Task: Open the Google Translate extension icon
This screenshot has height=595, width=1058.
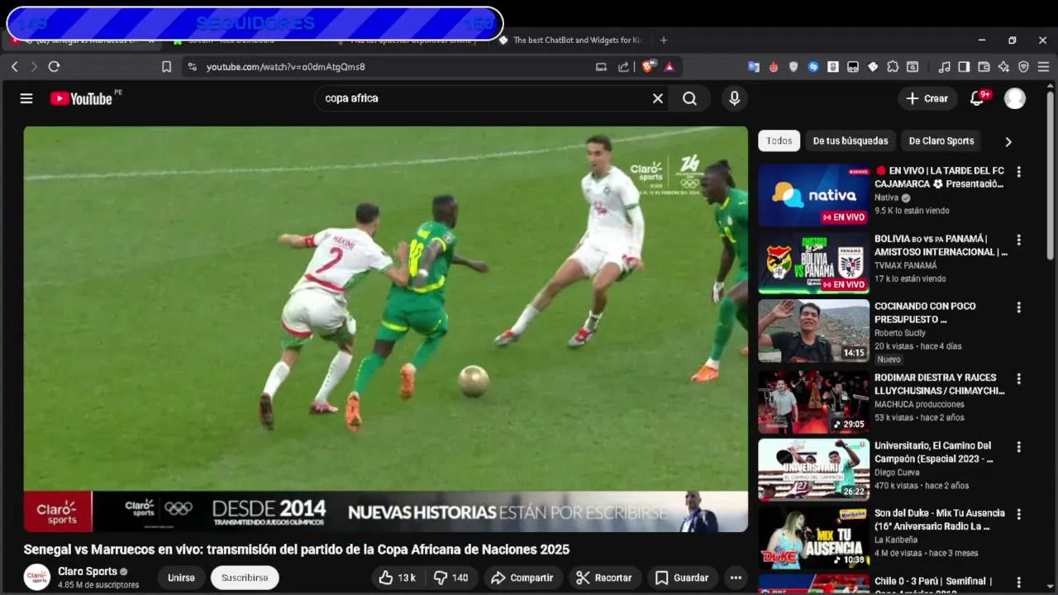Action: (754, 67)
